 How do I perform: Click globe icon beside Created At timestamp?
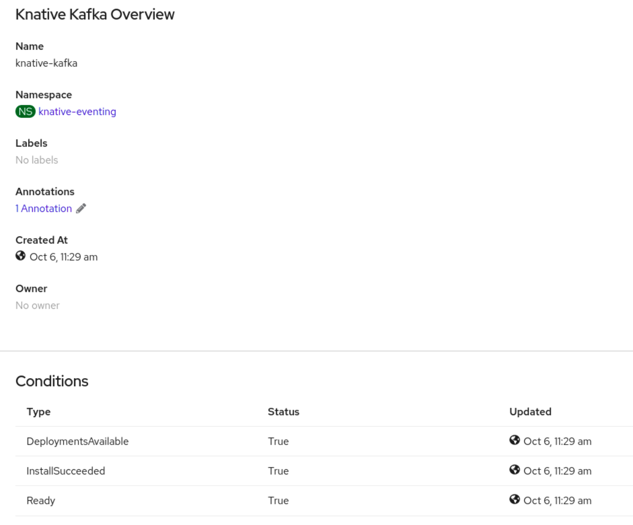coord(21,256)
